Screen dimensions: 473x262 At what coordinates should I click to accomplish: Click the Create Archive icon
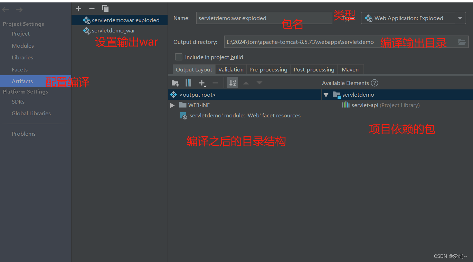pyautogui.click(x=188, y=83)
